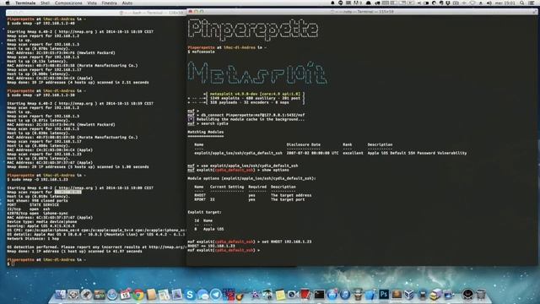Open the Composizione menu
Image resolution: width=540 pixels, height=304 pixels.
tap(68, 3)
